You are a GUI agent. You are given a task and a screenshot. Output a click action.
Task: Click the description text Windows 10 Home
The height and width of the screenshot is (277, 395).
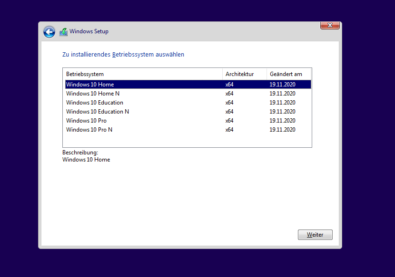(x=86, y=160)
